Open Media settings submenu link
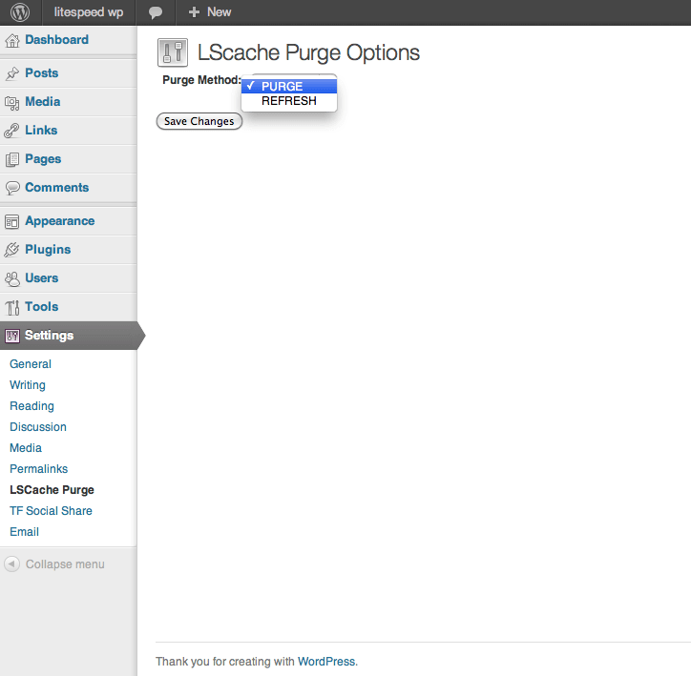The width and height of the screenshot is (691, 676). point(26,448)
